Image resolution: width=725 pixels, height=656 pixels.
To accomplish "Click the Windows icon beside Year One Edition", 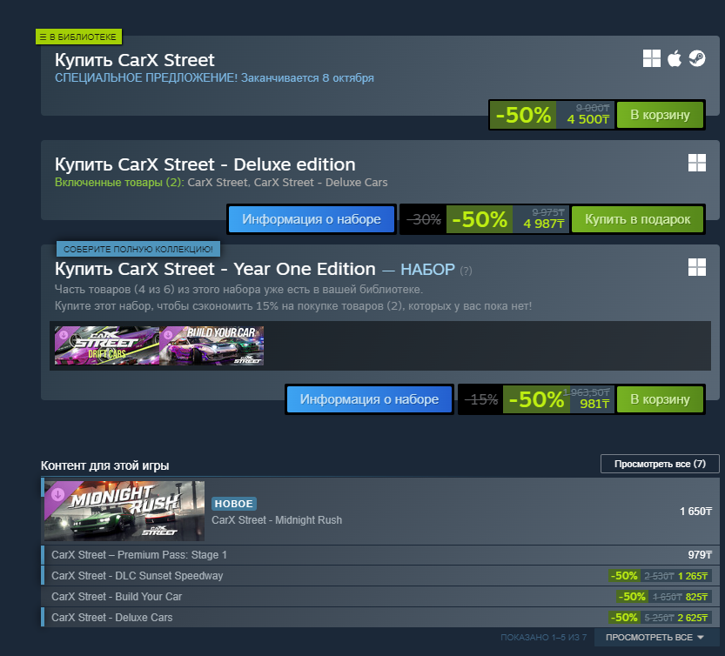I will coord(697,267).
